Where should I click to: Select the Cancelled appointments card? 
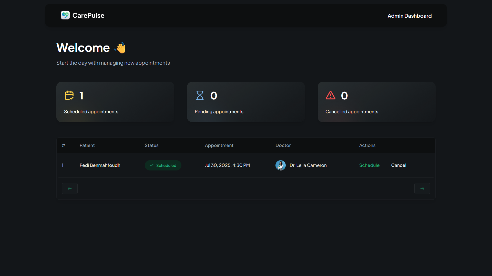click(x=376, y=102)
